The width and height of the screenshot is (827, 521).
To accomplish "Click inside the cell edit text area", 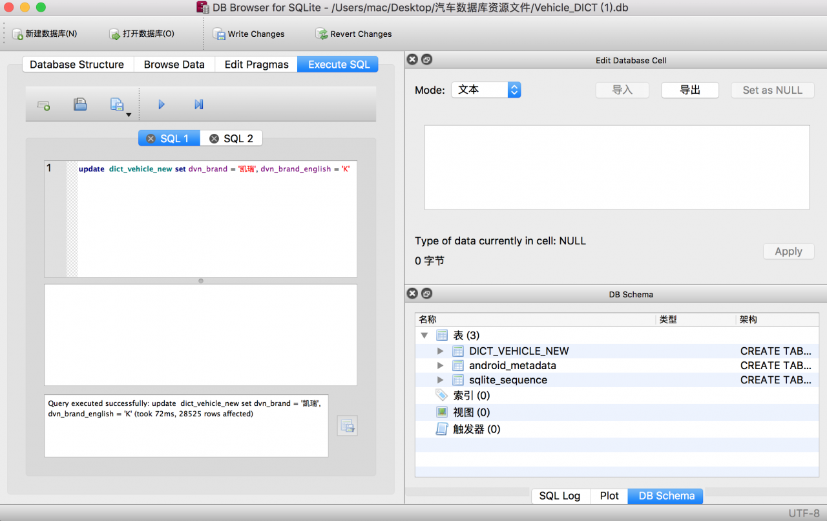I will [x=617, y=167].
